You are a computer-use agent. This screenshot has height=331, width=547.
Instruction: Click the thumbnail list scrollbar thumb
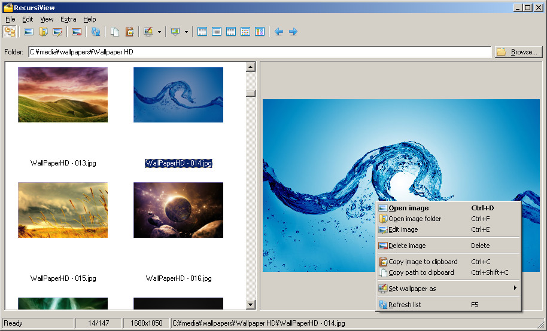251,93
